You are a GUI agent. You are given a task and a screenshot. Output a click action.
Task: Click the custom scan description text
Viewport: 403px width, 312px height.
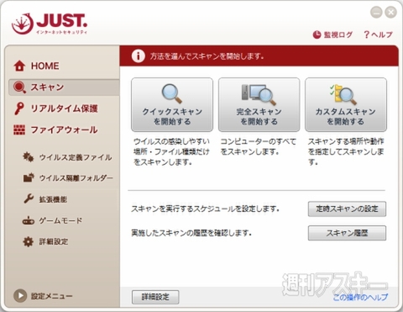coord(346,151)
